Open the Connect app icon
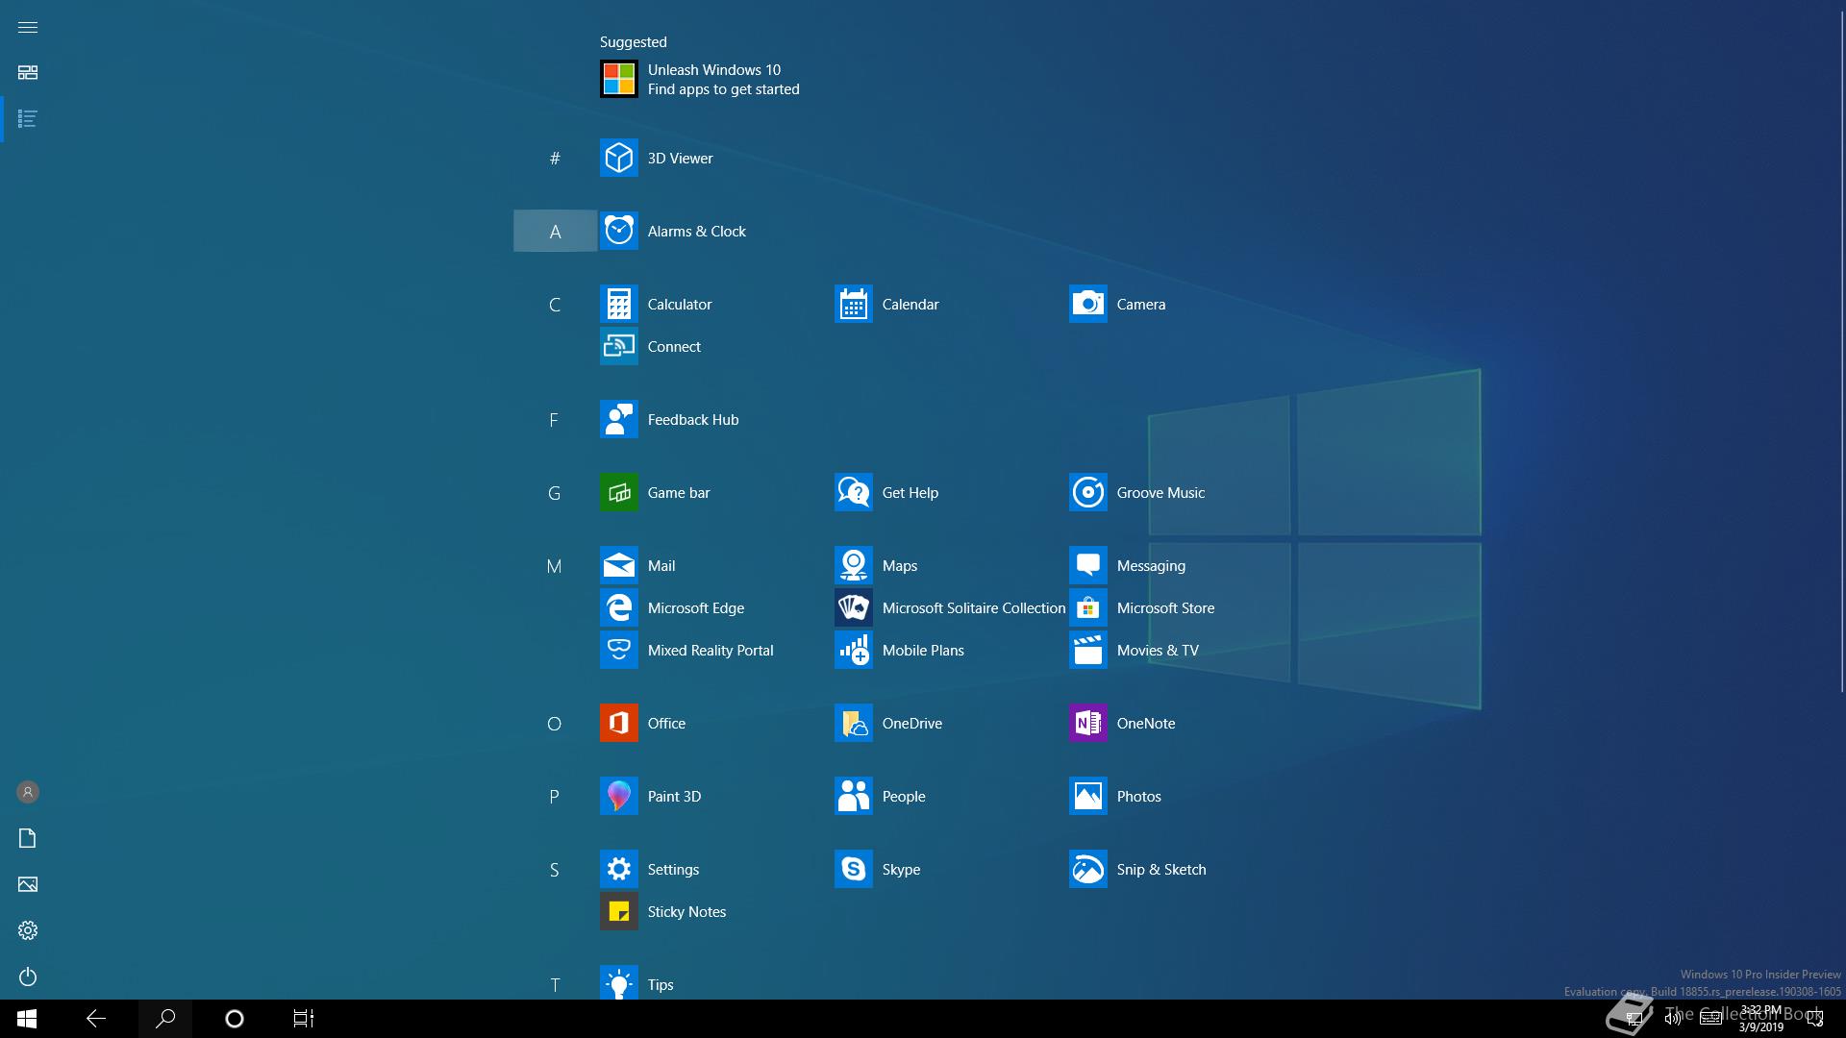 (x=618, y=346)
